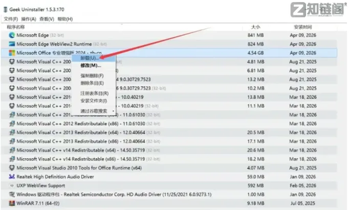The height and width of the screenshot is (210, 349).
Task: Sort by 大小 column header
Action: tap(255, 27)
